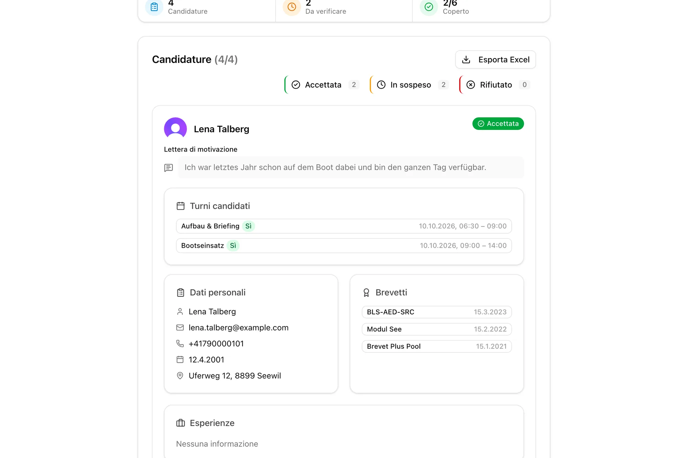This screenshot has width=688, height=458.
Task: Click the map pin icon beside the address
Action: pos(180,376)
